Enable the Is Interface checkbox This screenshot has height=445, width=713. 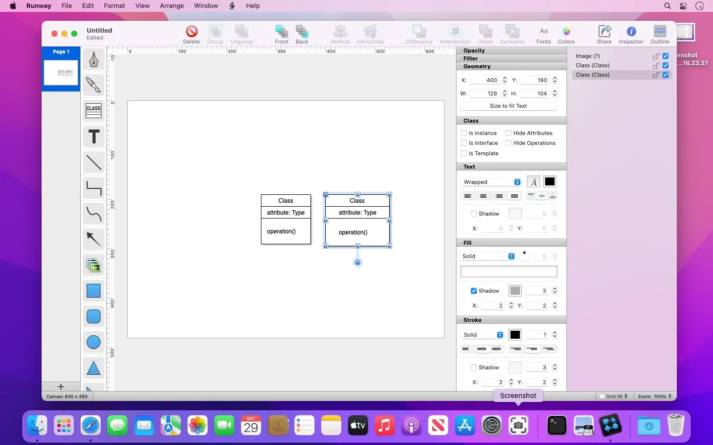coord(464,143)
